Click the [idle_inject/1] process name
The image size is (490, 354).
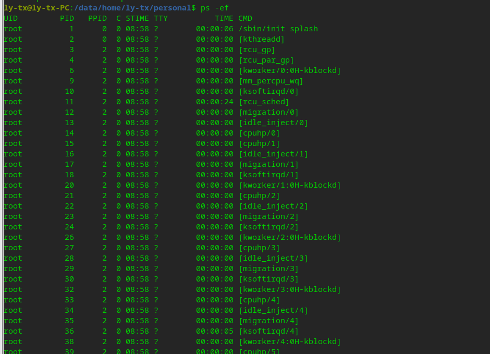[274, 154]
